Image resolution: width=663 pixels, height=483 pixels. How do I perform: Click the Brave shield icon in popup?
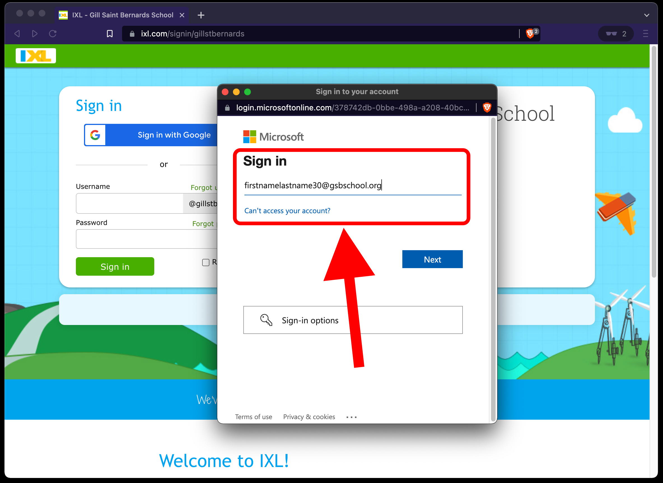pos(487,107)
